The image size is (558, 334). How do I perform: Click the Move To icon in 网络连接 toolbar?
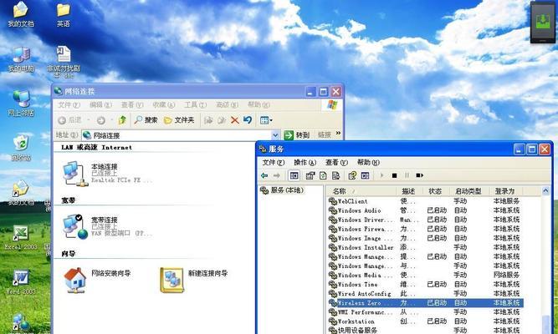[208, 120]
